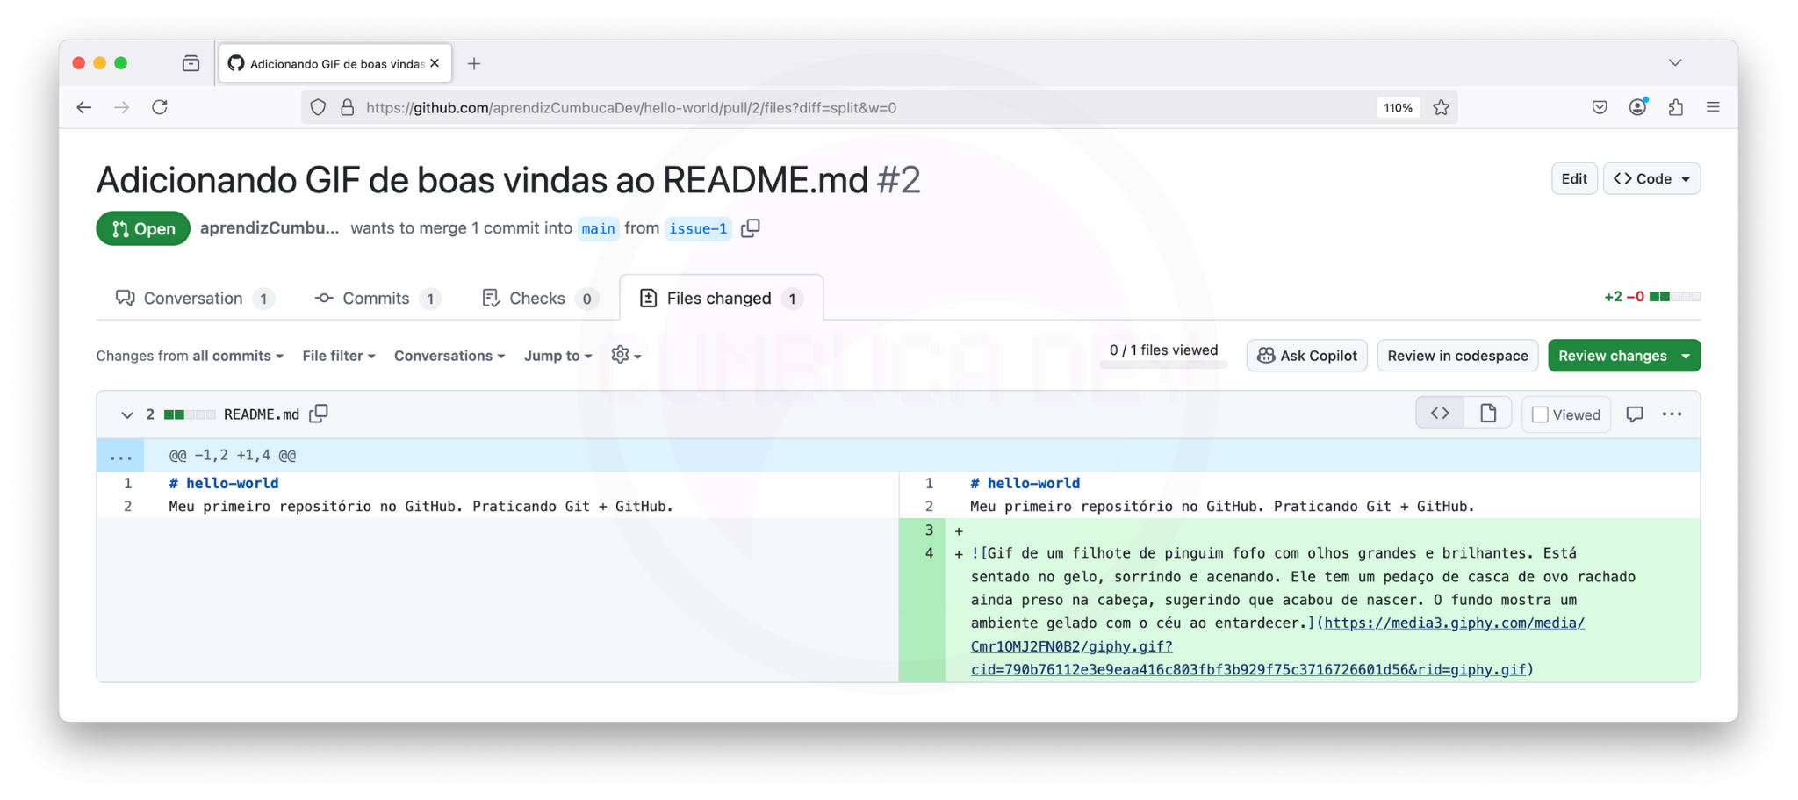Reload the browser page
Viewport: 1798px width, 800px height.
point(160,107)
